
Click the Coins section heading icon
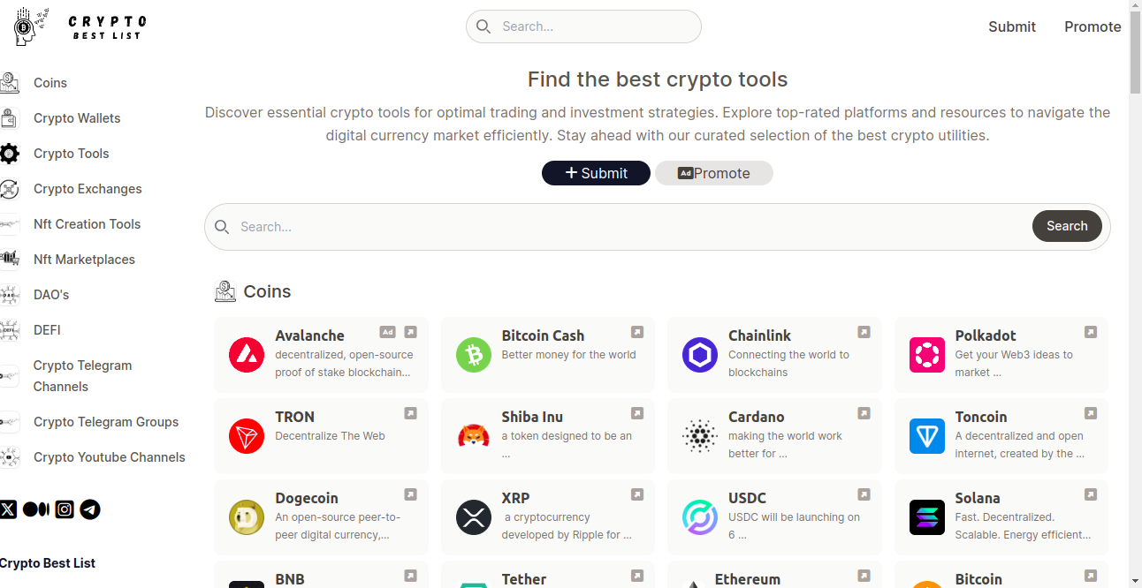pos(225,291)
